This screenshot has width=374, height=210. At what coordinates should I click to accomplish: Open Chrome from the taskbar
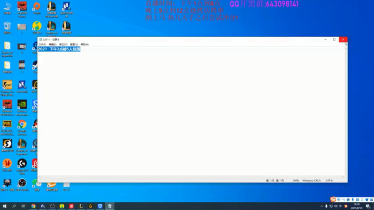[x=33, y=206]
